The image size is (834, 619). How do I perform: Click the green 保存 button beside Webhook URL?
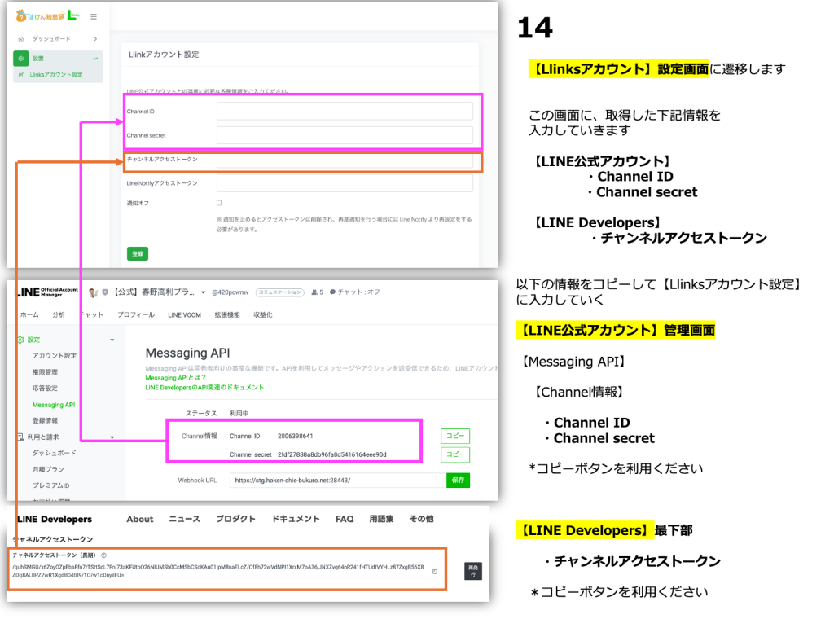(x=458, y=481)
